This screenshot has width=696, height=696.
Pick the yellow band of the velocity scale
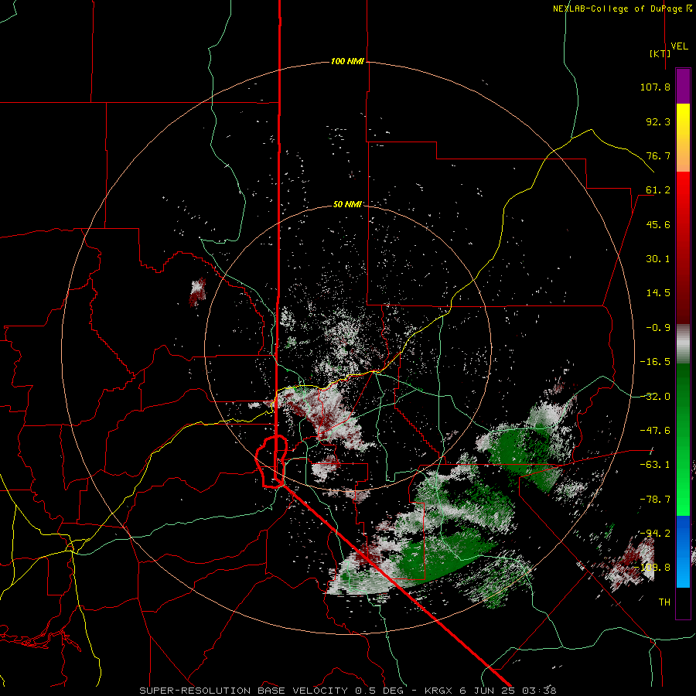pos(683,138)
